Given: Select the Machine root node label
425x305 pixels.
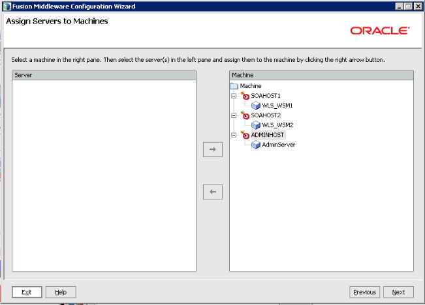Looking at the screenshot, I should coord(251,86).
